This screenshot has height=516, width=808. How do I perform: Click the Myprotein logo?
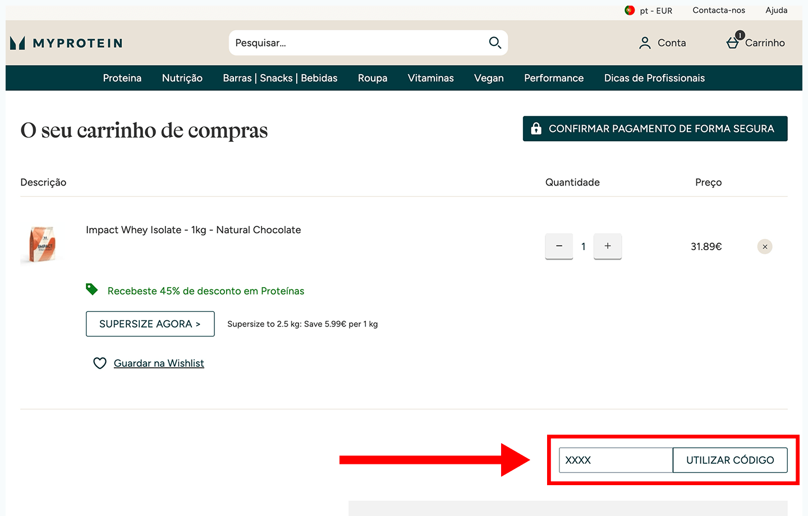coord(66,43)
